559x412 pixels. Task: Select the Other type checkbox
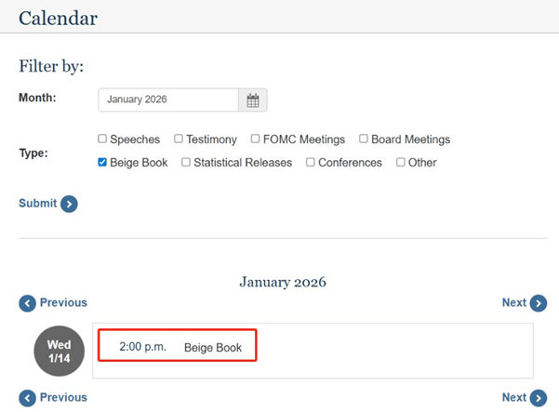401,163
